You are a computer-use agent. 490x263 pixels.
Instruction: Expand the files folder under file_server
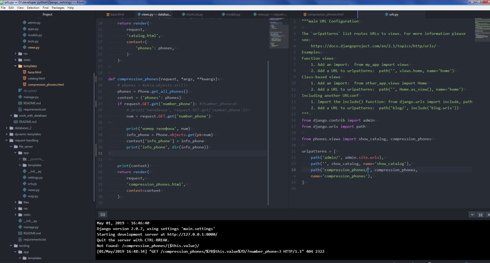pos(15,202)
